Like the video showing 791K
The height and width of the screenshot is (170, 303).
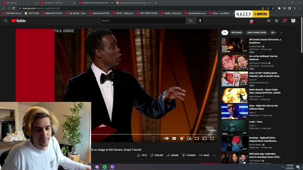[142, 155]
